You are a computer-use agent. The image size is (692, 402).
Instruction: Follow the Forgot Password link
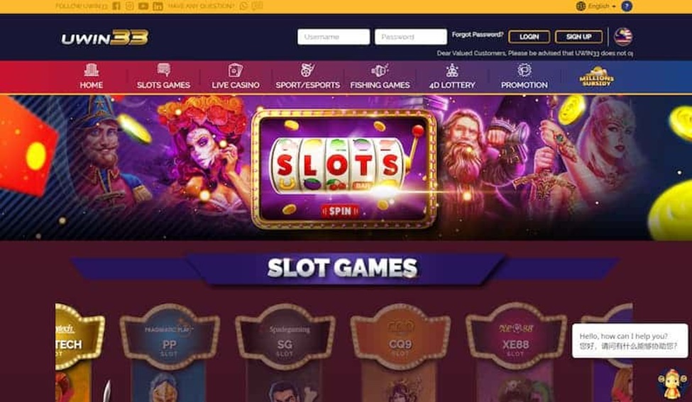(x=478, y=34)
